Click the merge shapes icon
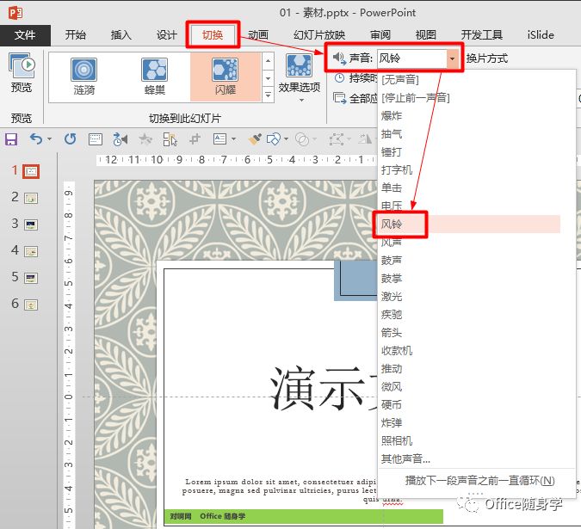 (x=301, y=139)
